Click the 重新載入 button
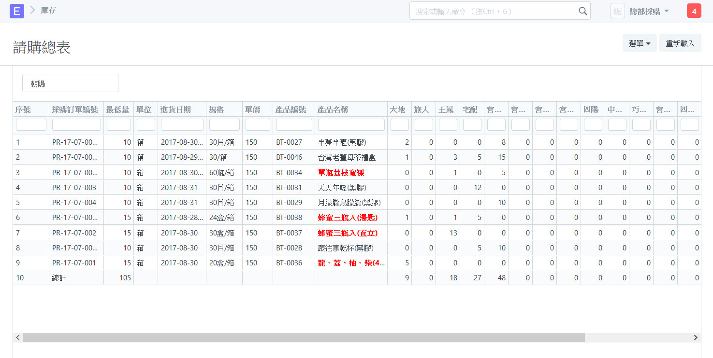 (x=680, y=43)
